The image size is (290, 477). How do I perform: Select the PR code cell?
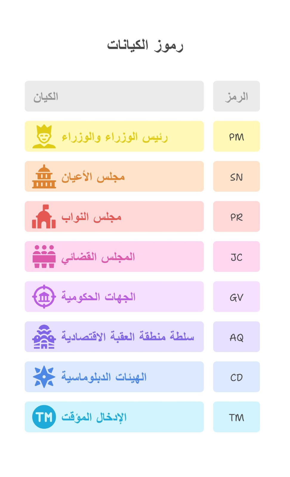(x=236, y=217)
